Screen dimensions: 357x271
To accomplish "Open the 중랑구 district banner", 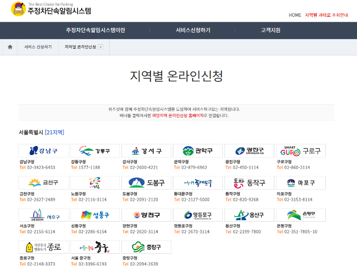I will [146, 247].
